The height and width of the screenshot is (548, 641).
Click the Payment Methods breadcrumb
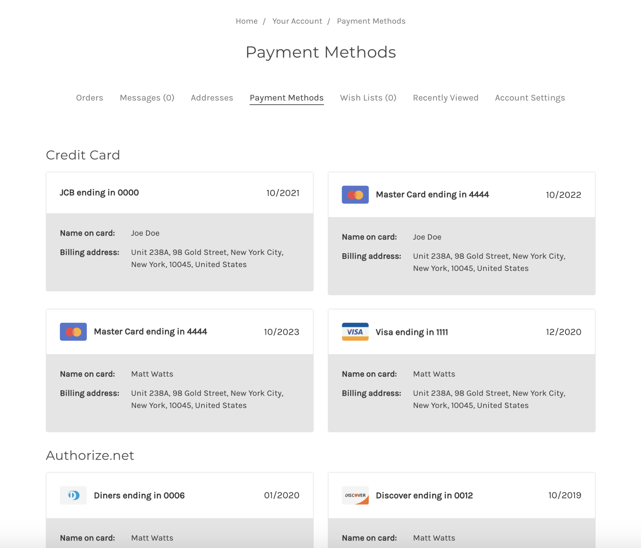click(x=371, y=21)
